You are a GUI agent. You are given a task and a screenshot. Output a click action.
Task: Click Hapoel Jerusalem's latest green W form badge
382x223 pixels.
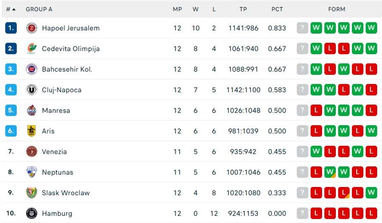point(316,28)
